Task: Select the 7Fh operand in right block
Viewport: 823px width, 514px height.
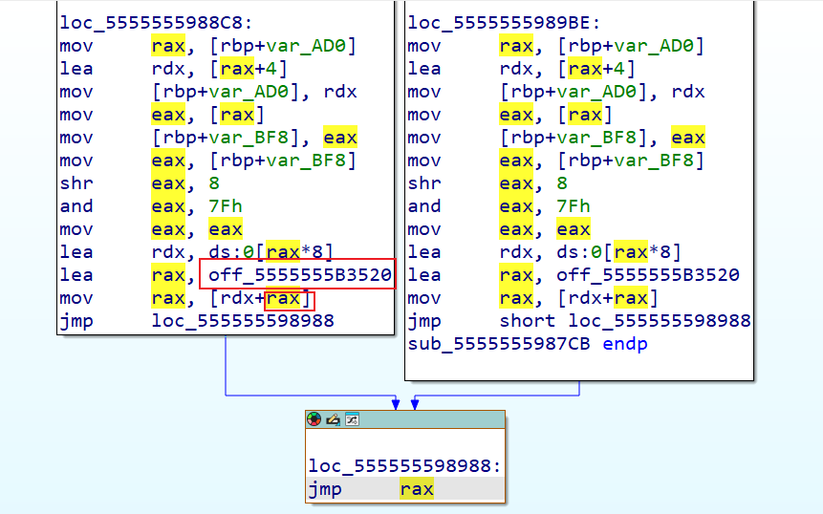Action: point(574,206)
